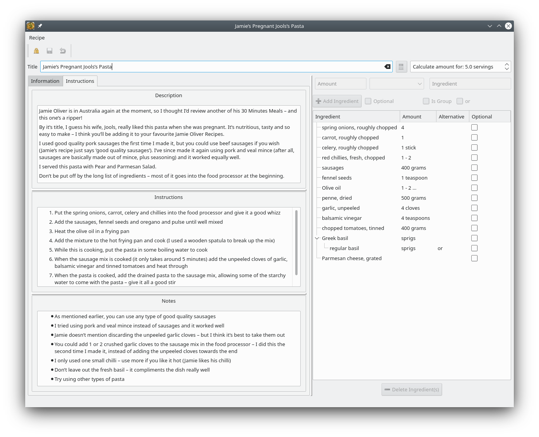Click the undo arrow toolbar icon
The height and width of the screenshot is (437, 539).
[63, 51]
